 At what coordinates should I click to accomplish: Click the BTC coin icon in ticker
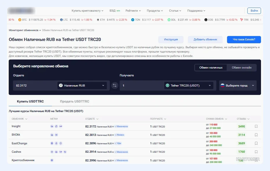click(x=20, y=20)
